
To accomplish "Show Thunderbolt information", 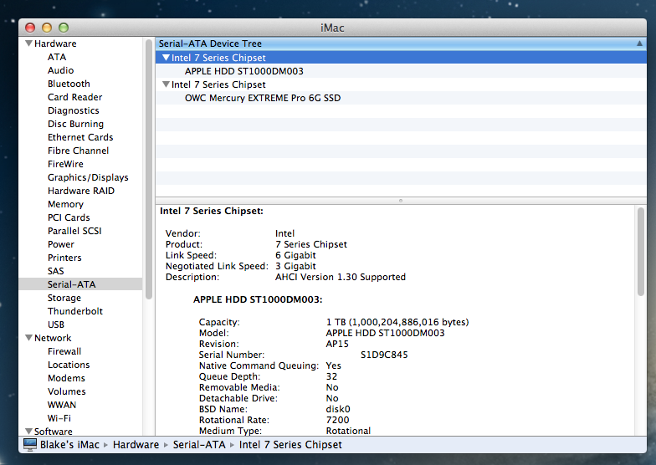I will (x=75, y=311).
